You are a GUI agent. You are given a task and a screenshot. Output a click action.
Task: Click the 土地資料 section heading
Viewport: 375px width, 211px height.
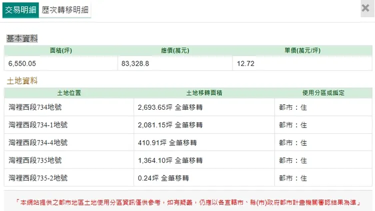[x=22, y=81]
